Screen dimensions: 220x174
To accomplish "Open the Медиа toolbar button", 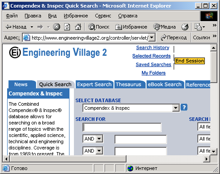I will (164, 27).
